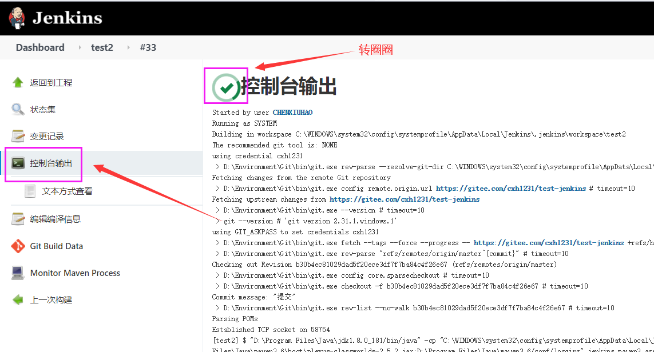Click the 'Running as SYSTEM' log line
The height and width of the screenshot is (352, 654).
pyautogui.click(x=244, y=123)
